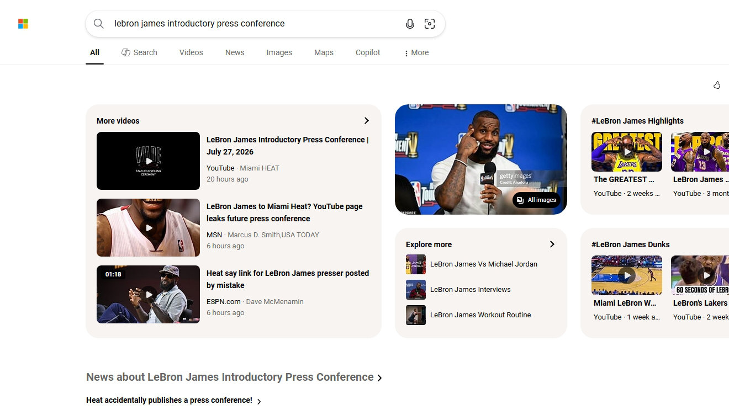Expand 'Heat accidentally publishes' chevron

pos(259,401)
